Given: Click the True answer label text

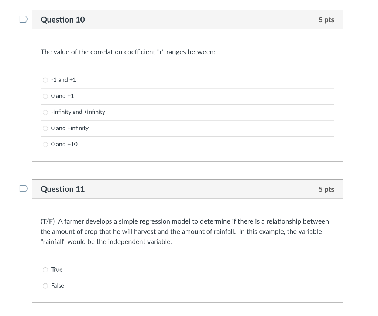Looking at the screenshot, I should [x=56, y=269].
